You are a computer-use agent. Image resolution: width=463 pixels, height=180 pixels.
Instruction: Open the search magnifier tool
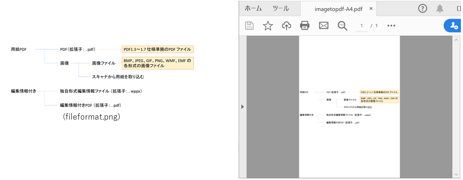342,26
